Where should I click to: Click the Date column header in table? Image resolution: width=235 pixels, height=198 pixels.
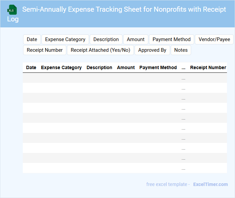coord(31,67)
